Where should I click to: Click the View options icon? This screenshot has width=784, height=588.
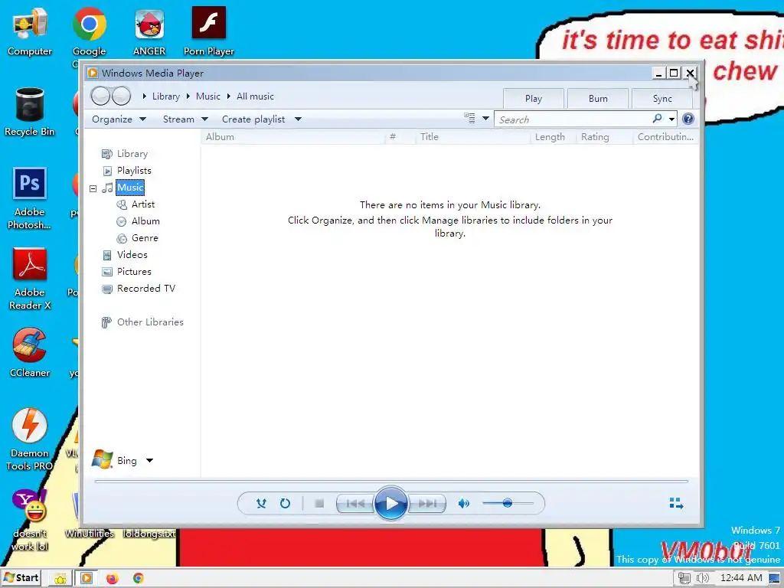[469, 119]
